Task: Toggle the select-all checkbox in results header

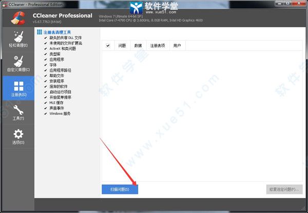Action: tap(108, 46)
